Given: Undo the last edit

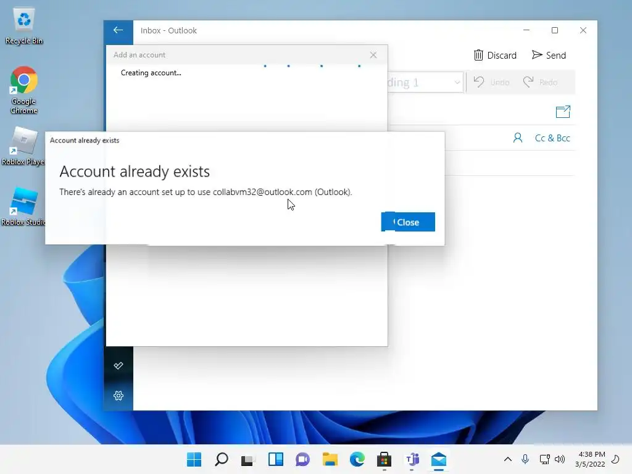Looking at the screenshot, I should [x=491, y=82].
